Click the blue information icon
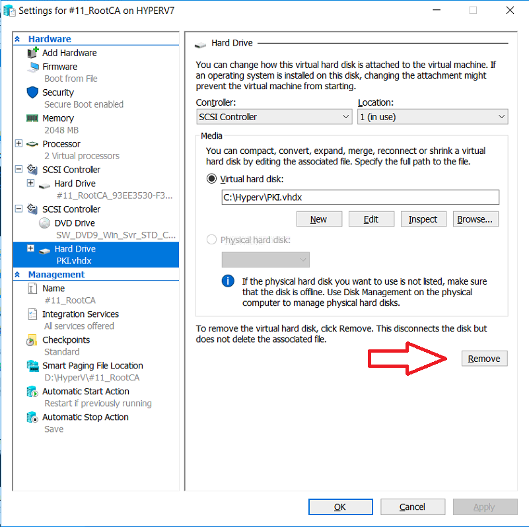Screen dimensions: 529x527 click(x=228, y=281)
